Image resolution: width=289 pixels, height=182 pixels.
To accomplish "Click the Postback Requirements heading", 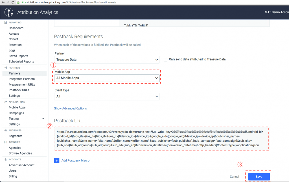I will tap(78, 37).
